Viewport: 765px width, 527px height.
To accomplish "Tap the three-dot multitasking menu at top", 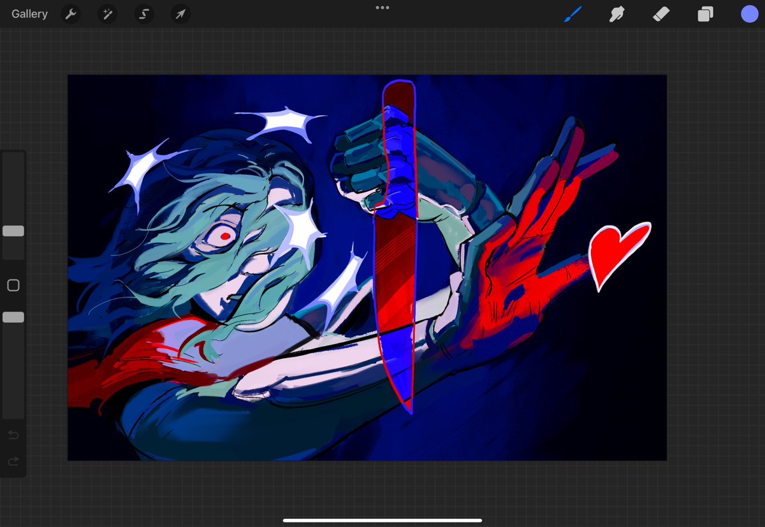I will pos(382,8).
